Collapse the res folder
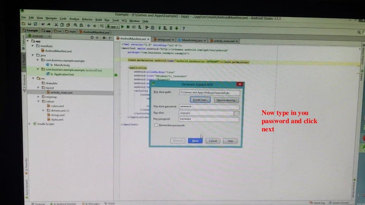Viewport: 365px width, 205px height. point(33,78)
